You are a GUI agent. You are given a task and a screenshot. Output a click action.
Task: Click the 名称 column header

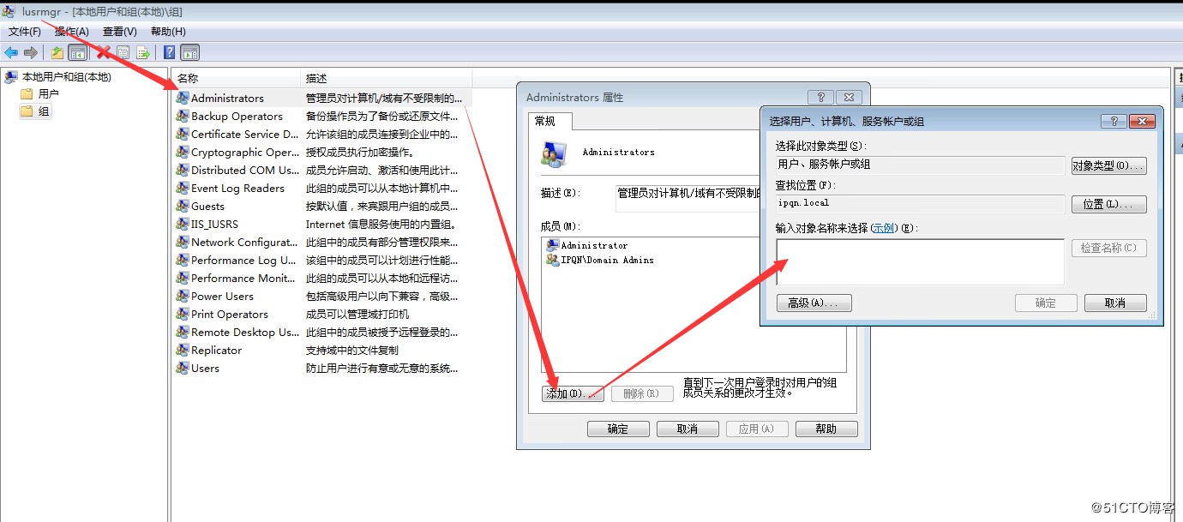[x=236, y=78]
